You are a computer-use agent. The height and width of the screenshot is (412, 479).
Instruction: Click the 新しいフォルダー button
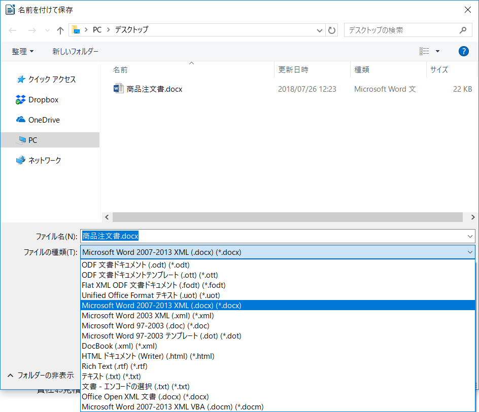(x=75, y=51)
